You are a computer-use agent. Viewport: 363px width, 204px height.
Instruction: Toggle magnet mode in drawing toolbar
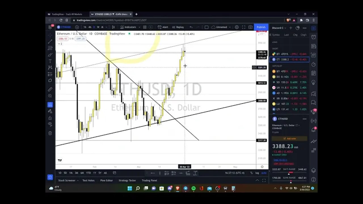(50, 105)
